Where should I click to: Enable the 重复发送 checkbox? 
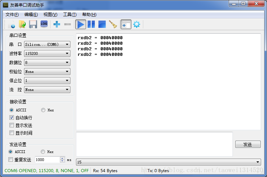10,160
